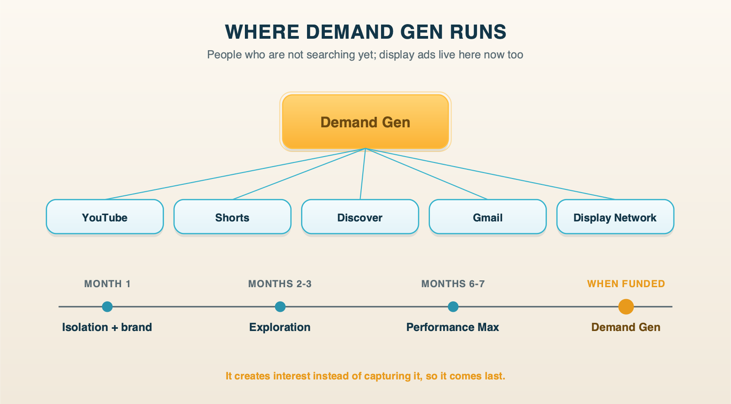Click the subtitle about people not searching

coord(365,54)
